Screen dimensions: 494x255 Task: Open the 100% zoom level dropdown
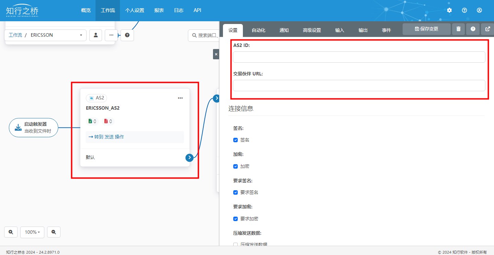[32, 232]
